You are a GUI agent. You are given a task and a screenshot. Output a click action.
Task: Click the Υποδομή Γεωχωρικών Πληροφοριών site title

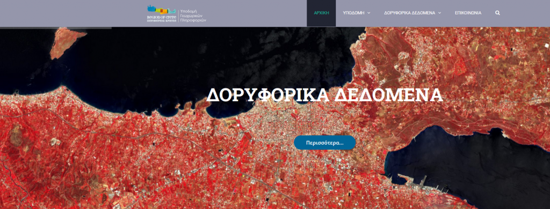tap(193, 16)
